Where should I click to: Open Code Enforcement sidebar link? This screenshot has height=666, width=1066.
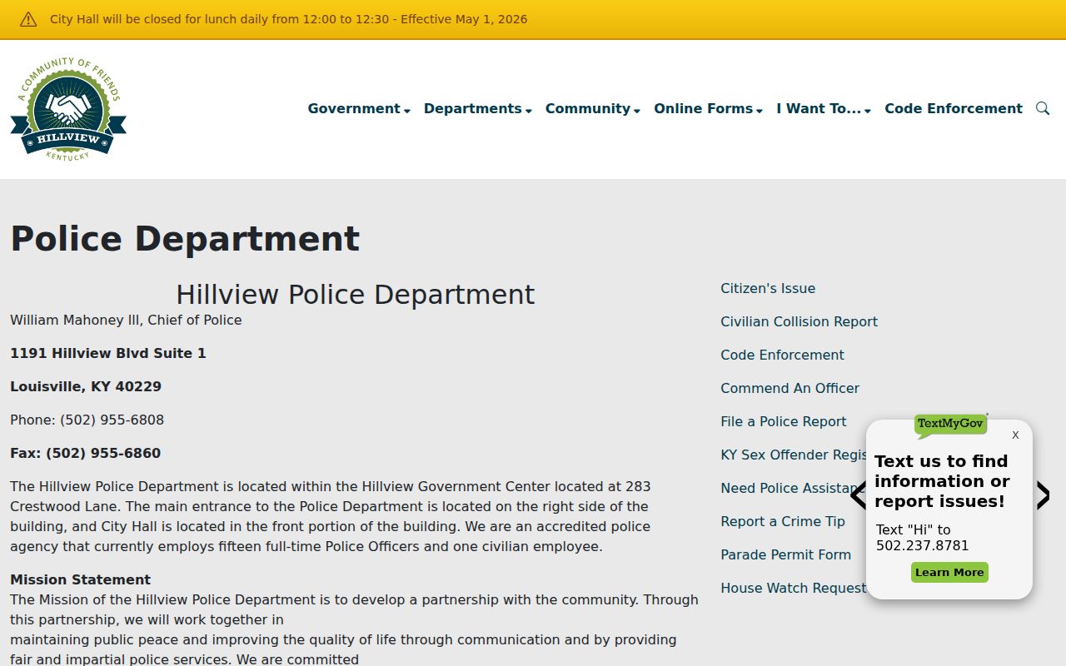tap(782, 355)
